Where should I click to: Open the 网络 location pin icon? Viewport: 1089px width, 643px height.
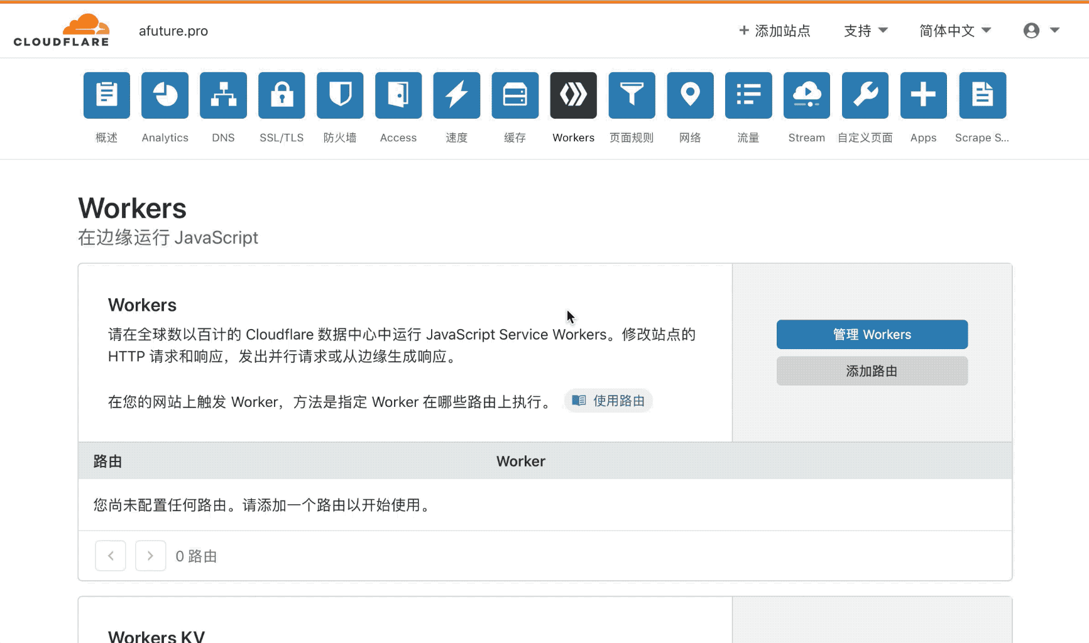(x=691, y=95)
